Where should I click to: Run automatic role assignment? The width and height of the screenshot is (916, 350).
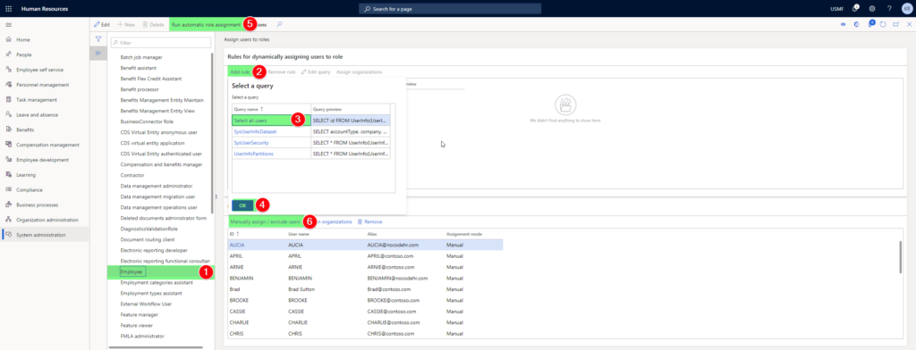pos(206,24)
